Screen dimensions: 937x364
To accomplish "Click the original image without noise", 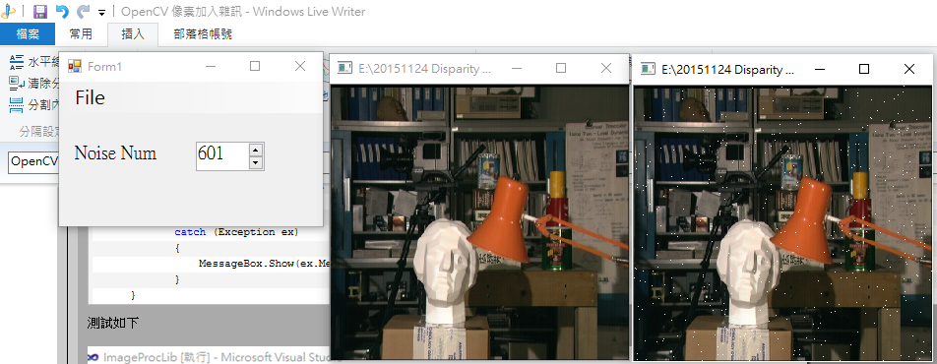I will click(480, 222).
